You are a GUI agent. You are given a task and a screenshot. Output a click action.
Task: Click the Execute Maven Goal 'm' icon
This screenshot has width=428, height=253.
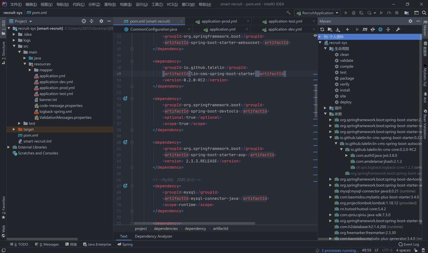tap(365, 29)
